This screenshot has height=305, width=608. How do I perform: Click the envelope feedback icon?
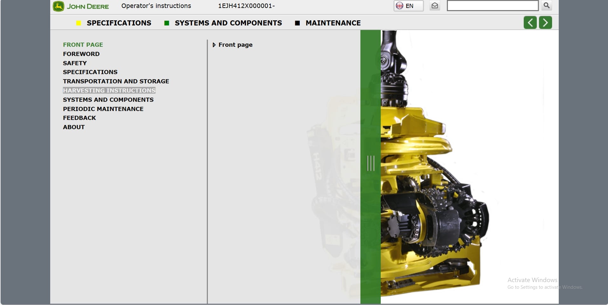435,6
